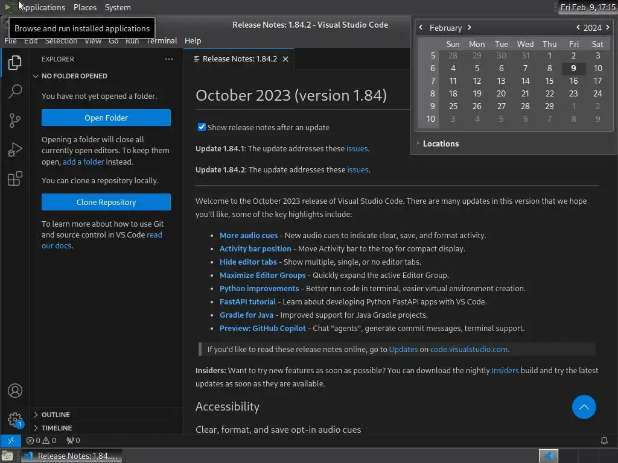Click VS Code workspace switcher thumbnail in panel
618x463 pixels.
(548, 456)
